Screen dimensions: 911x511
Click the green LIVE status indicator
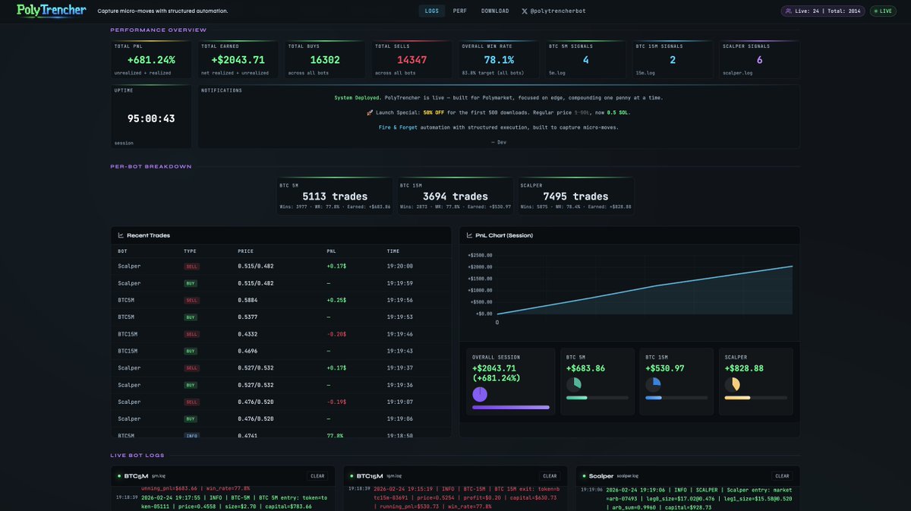(x=883, y=11)
